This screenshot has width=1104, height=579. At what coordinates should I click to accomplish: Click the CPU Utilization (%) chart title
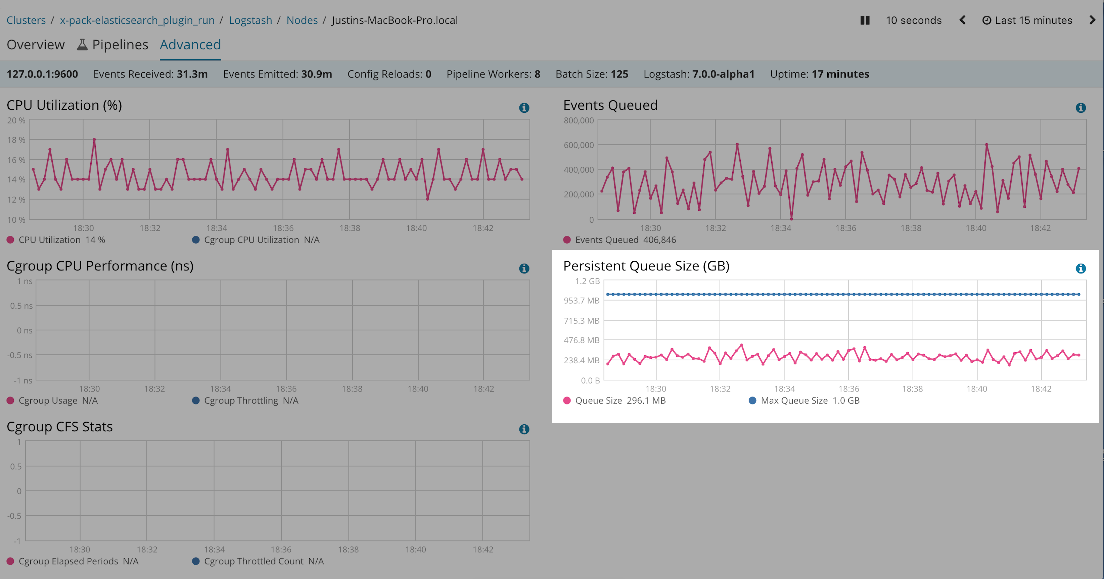click(64, 105)
